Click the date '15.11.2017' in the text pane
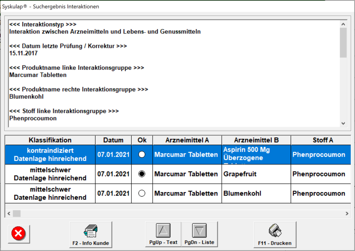Image resolution: width=355 pixels, height=251 pixels. click(x=23, y=53)
